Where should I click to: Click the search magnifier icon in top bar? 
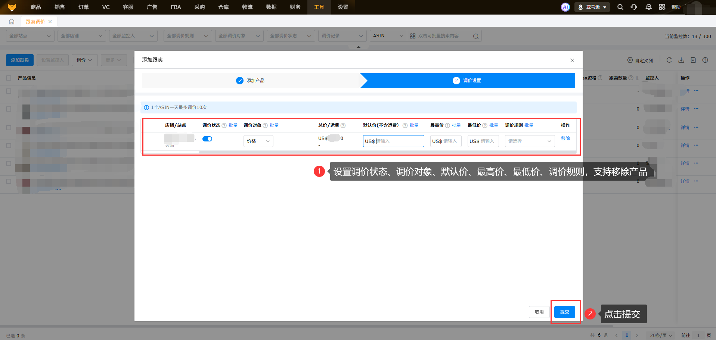(x=620, y=7)
